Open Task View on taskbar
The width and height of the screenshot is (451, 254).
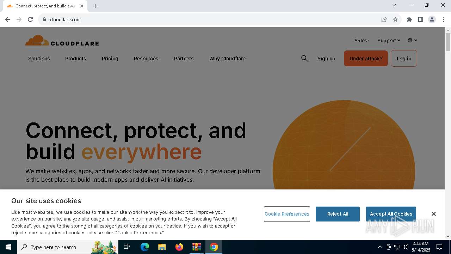[127, 247]
